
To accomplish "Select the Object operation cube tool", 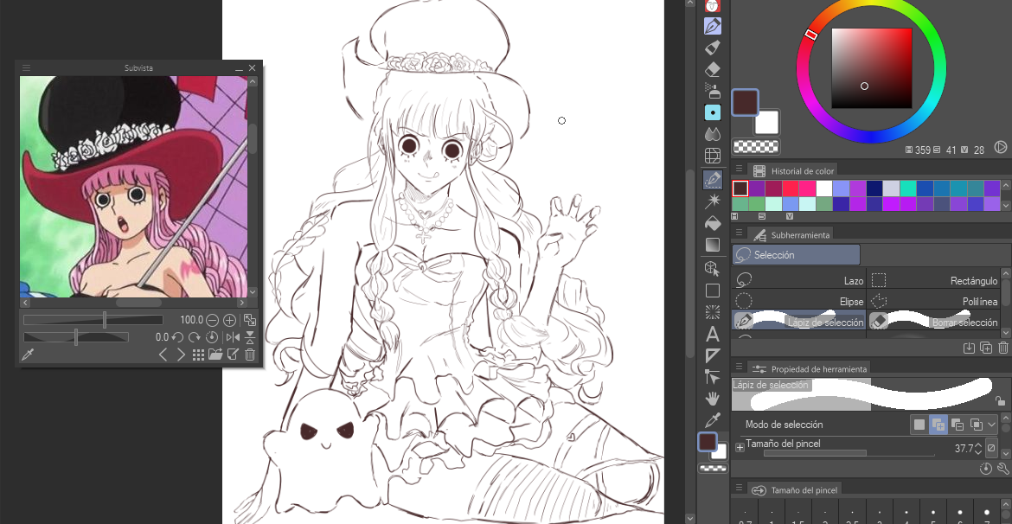I will tap(713, 268).
